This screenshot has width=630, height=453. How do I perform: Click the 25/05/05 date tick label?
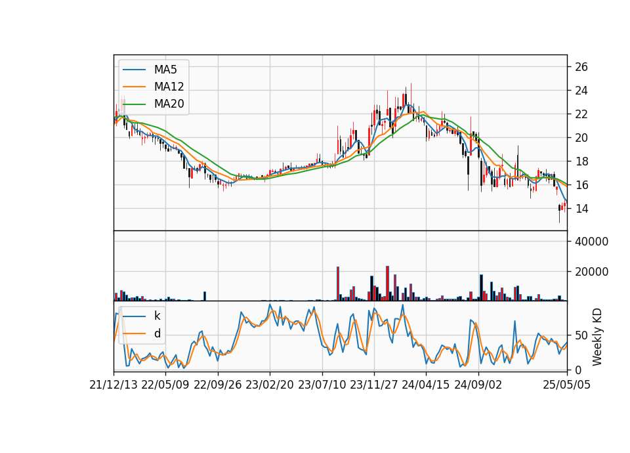(567, 385)
